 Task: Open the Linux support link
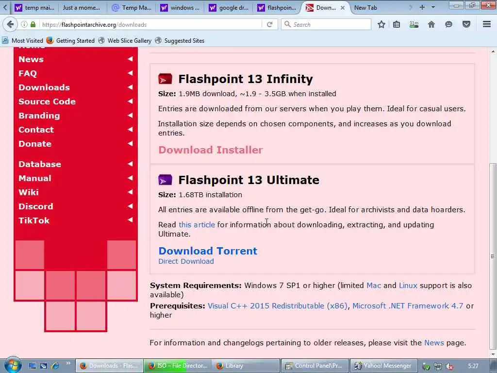pyautogui.click(x=408, y=286)
